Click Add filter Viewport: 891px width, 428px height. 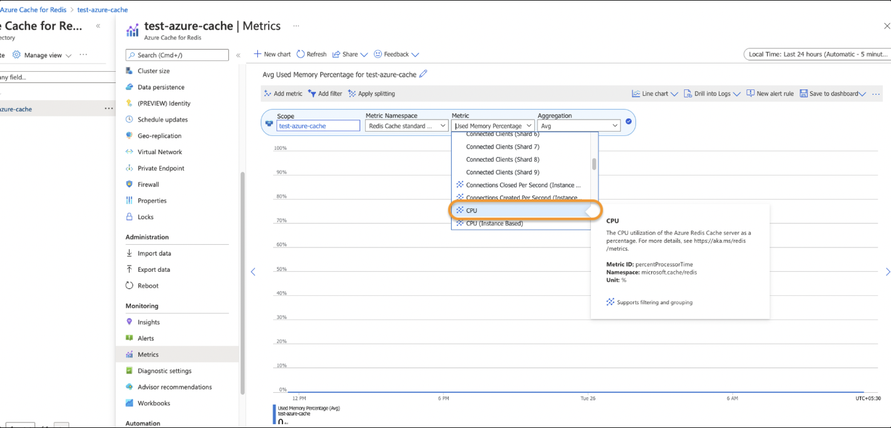(x=325, y=94)
